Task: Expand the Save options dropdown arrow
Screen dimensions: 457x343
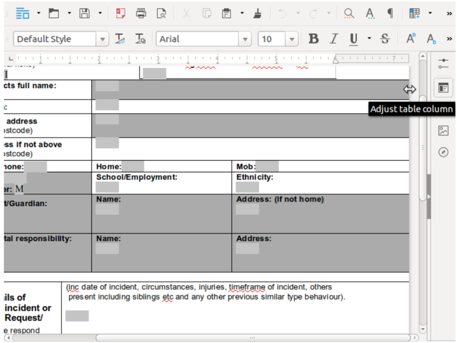Action: click(100, 13)
